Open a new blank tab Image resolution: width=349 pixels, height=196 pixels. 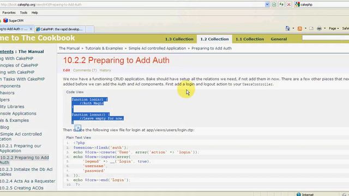point(90,29)
